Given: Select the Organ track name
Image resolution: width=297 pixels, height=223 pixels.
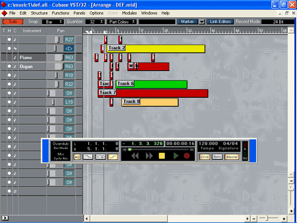Looking at the screenshot, I should click(x=26, y=66).
